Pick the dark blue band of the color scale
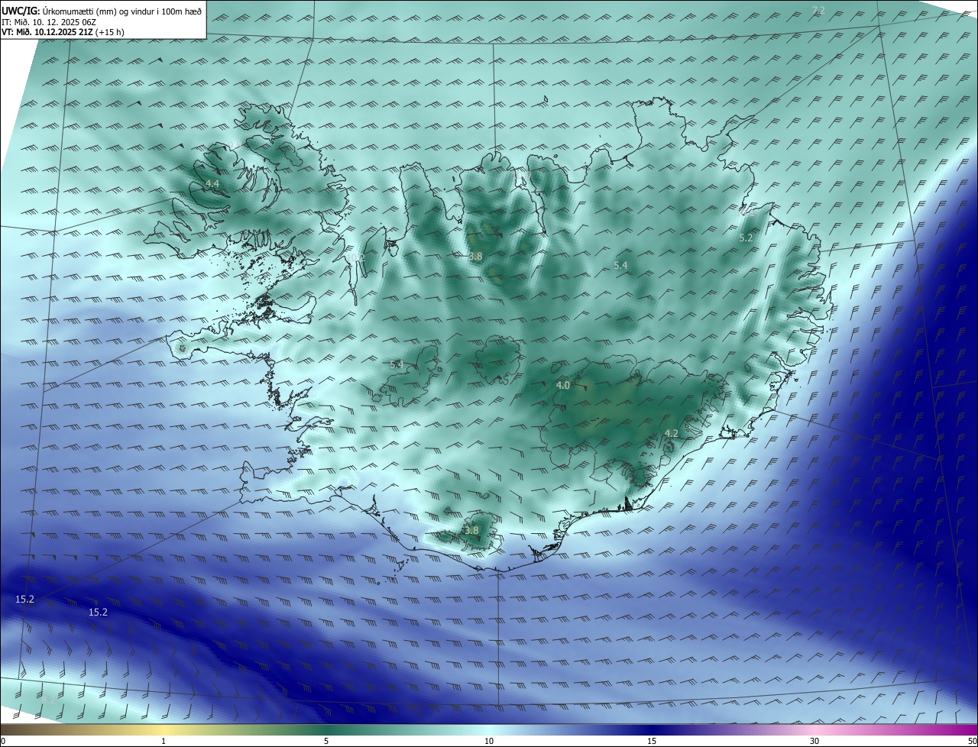The width and height of the screenshot is (978, 747). click(x=652, y=729)
